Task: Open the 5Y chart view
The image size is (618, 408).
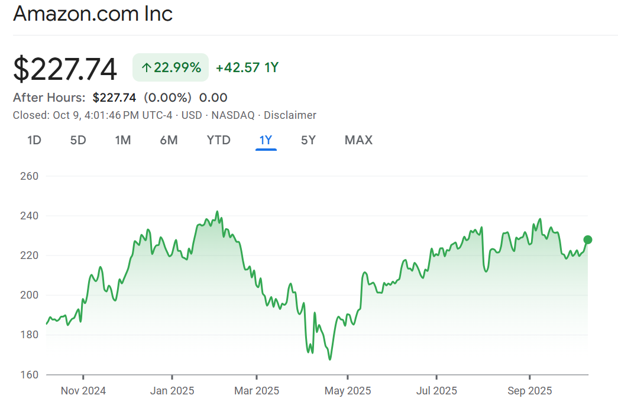Action: 308,140
